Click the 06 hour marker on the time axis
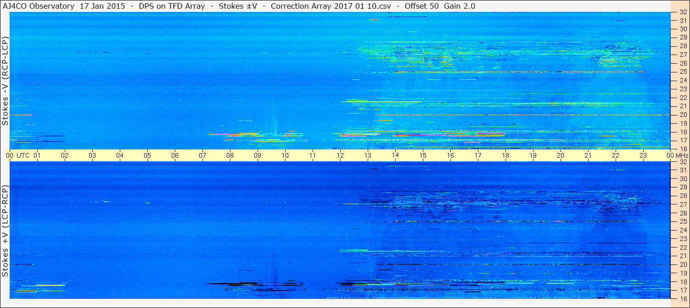The image size is (690, 308). [175, 156]
